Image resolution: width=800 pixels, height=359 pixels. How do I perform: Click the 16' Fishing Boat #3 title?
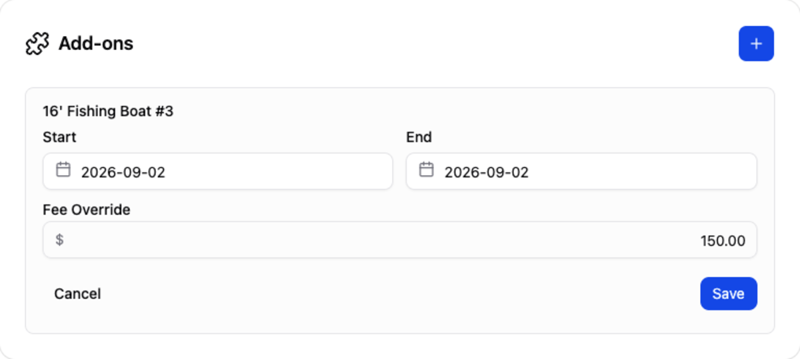[x=108, y=111]
